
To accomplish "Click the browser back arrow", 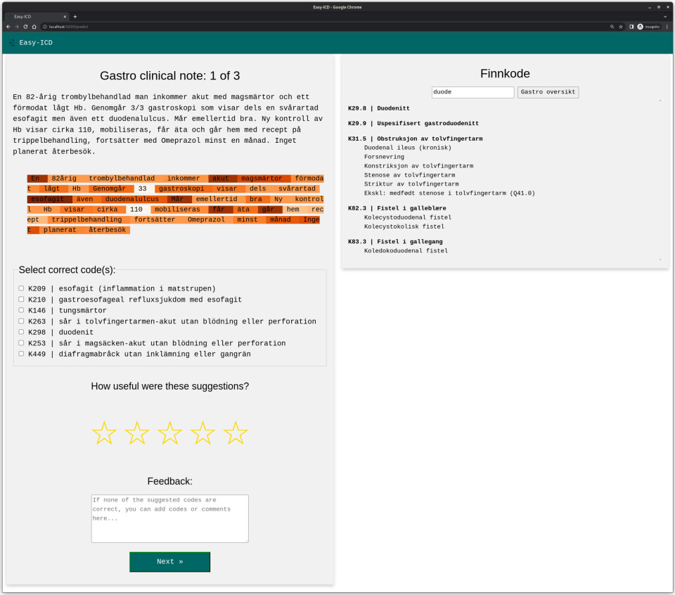I will (8, 26).
